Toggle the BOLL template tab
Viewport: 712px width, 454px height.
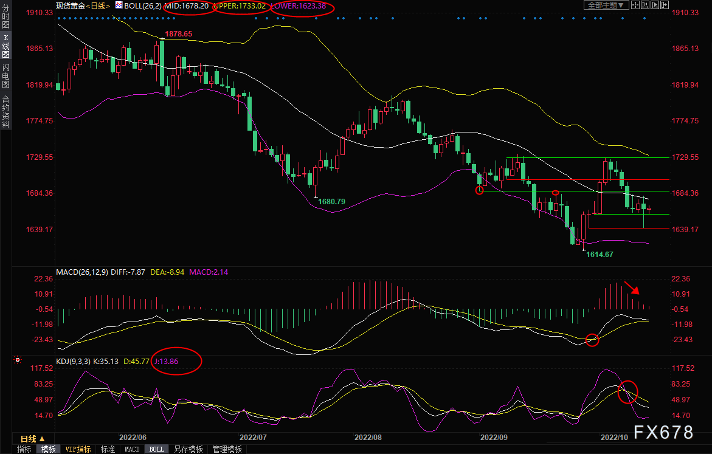156,449
